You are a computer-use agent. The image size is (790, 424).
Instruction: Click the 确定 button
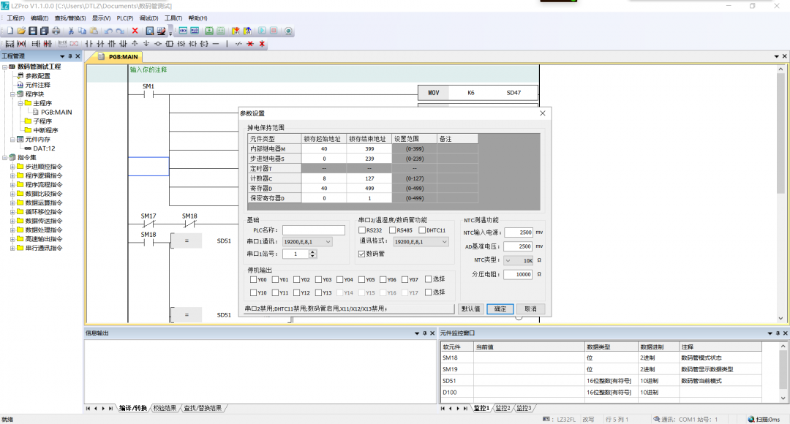click(500, 308)
